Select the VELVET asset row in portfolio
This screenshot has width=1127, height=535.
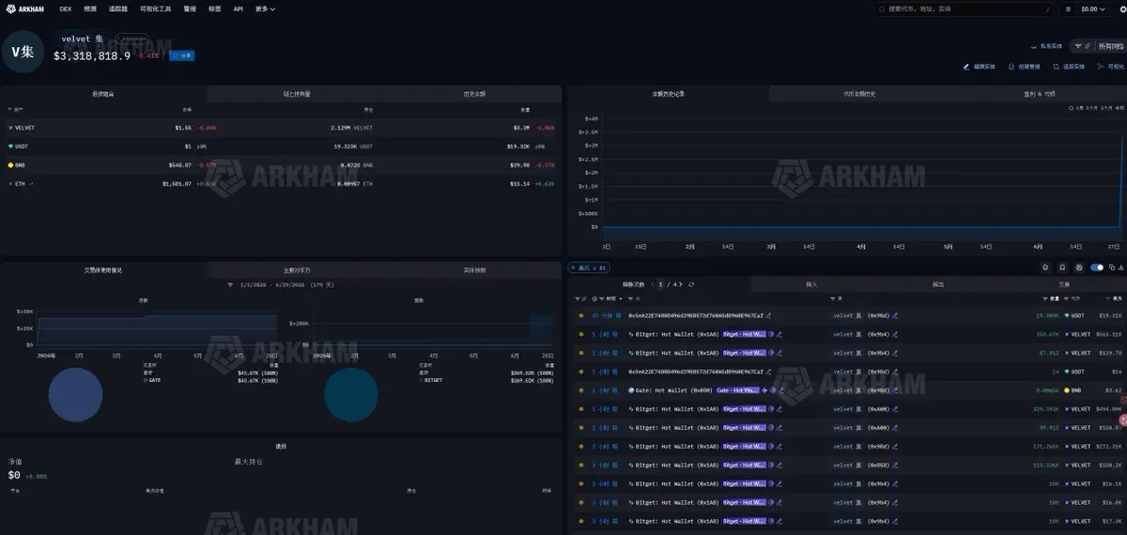tap(281, 127)
